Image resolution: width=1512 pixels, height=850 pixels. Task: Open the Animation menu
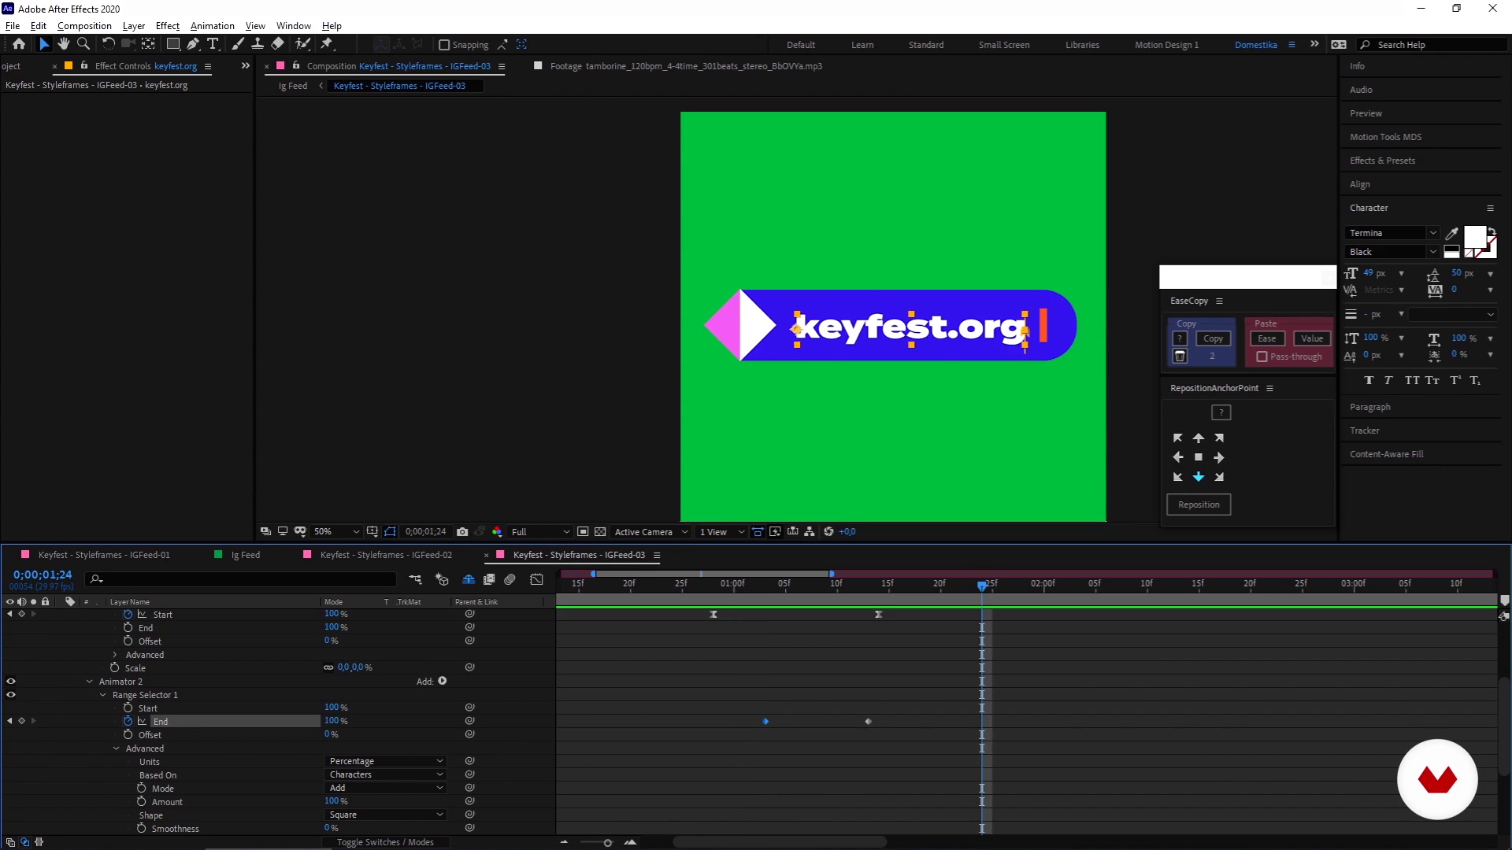213,26
